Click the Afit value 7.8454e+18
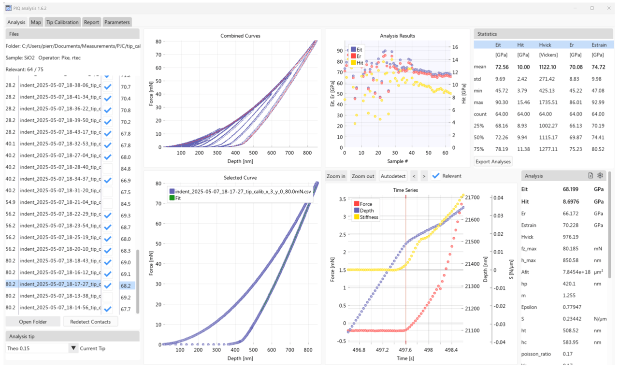 (x=576, y=272)
